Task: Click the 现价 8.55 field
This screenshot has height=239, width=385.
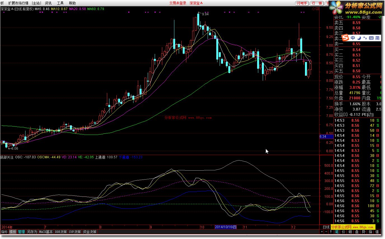Action: pyautogui.click(x=348, y=77)
